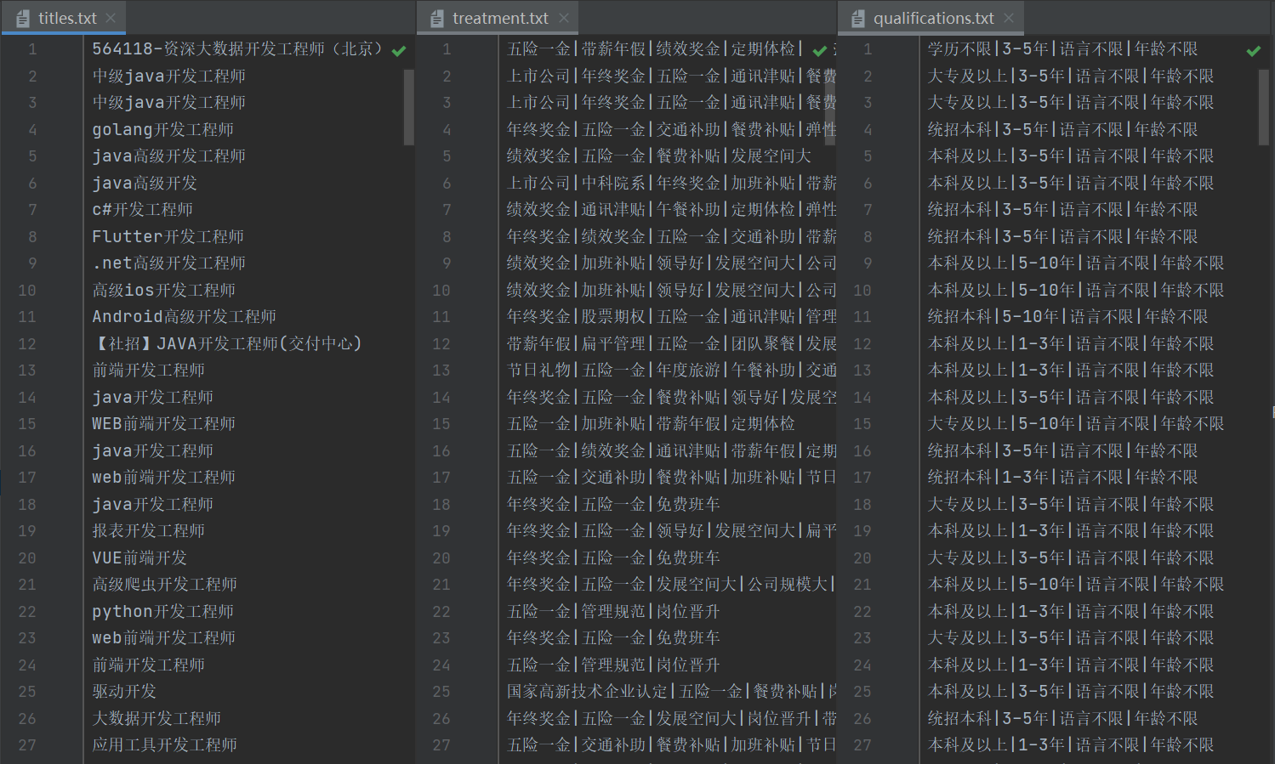
Task: Click the titles.txt editor vertical scrollbar thumb
Action: [409, 107]
